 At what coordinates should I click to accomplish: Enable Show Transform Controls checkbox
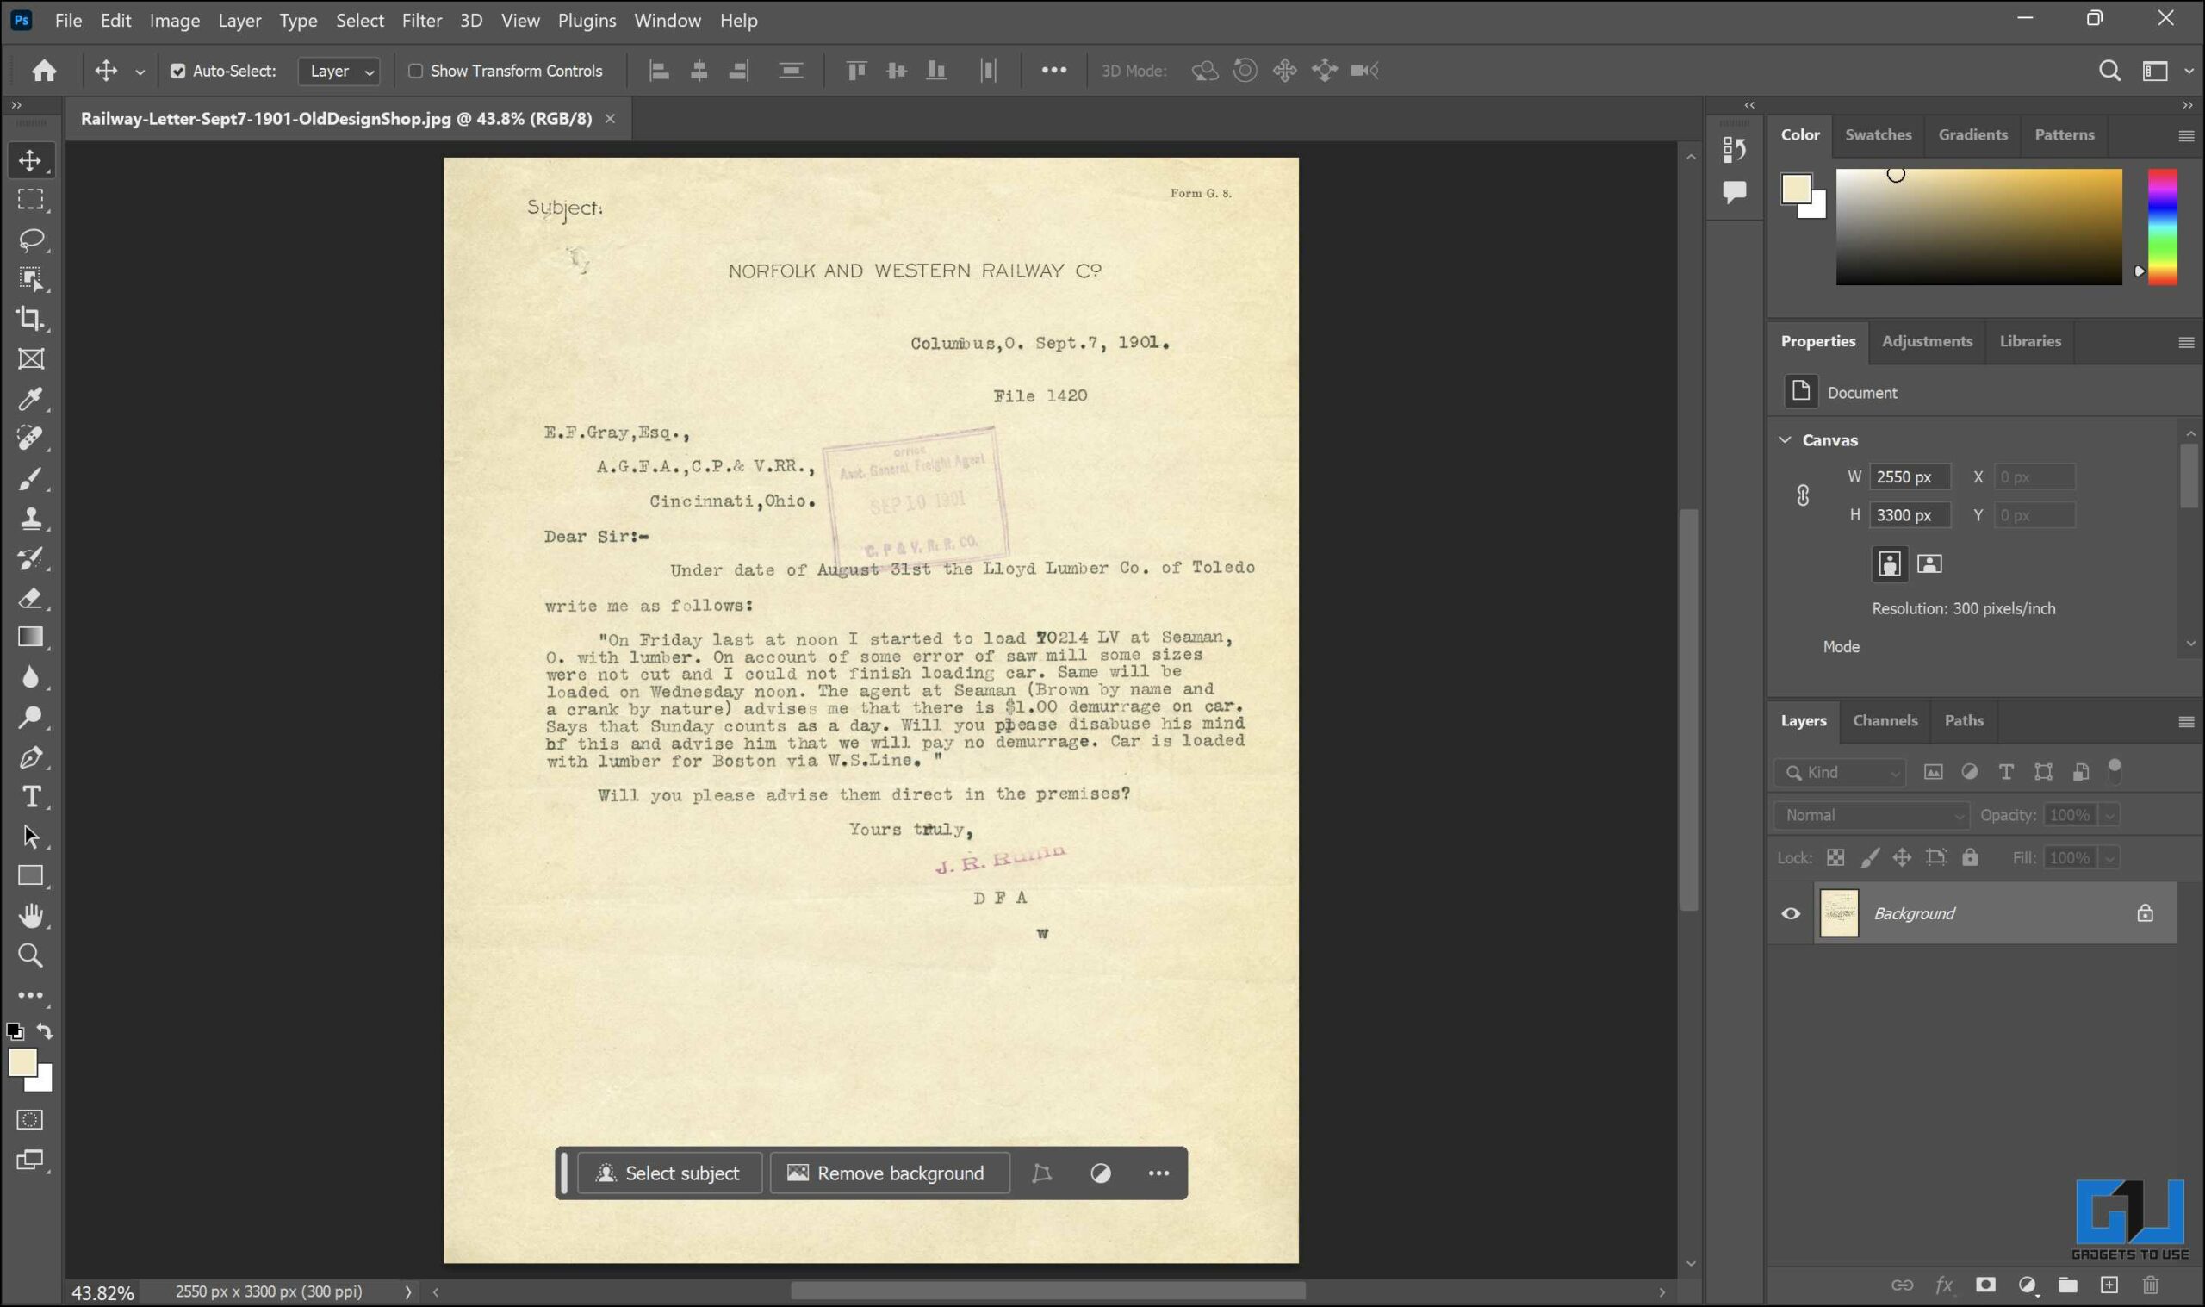(x=415, y=72)
